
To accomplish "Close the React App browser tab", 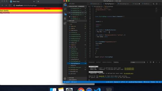I will [34, 2].
